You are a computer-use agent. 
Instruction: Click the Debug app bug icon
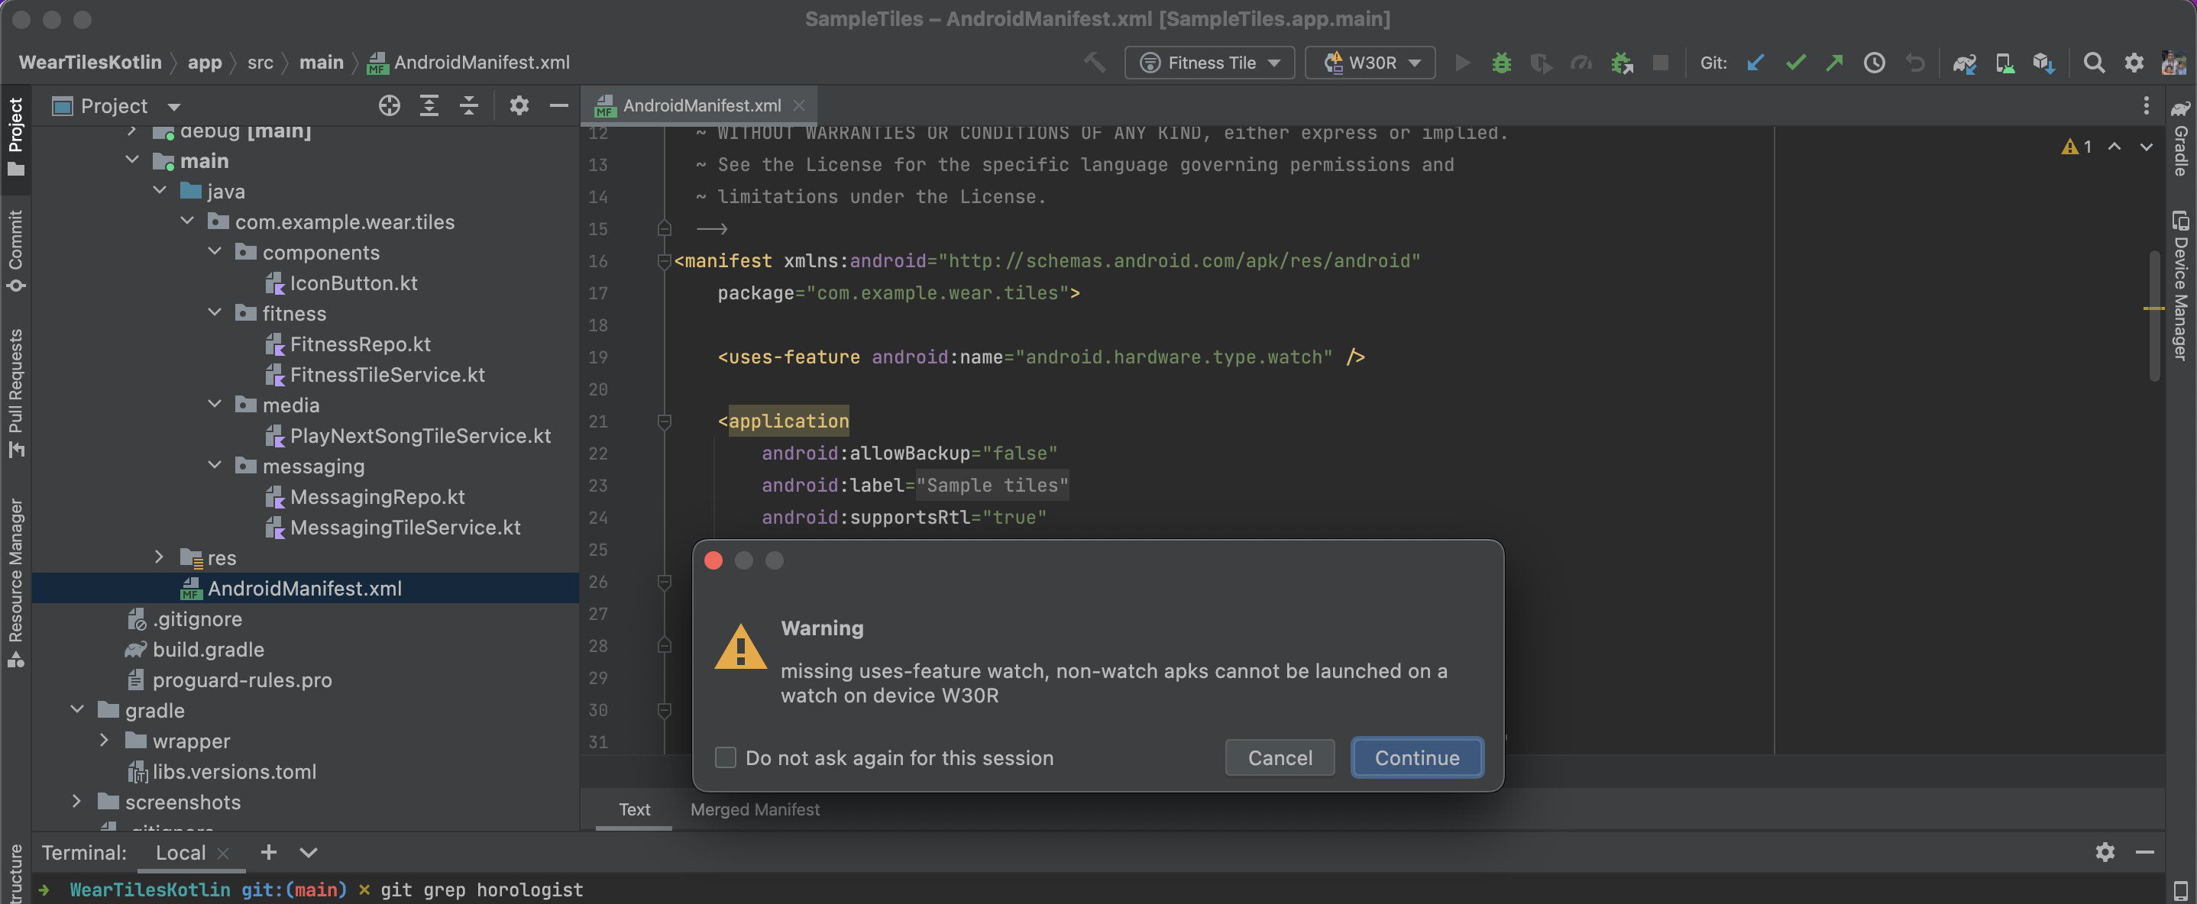click(1501, 63)
